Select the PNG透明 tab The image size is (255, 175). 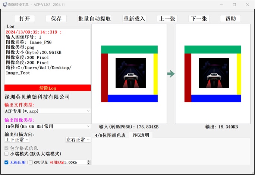pyautogui.click(x=141, y=135)
